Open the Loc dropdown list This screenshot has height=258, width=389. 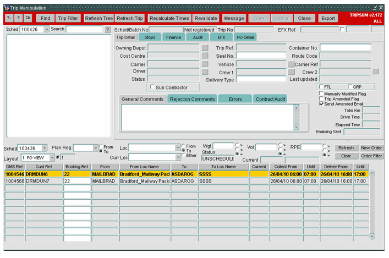point(178,147)
